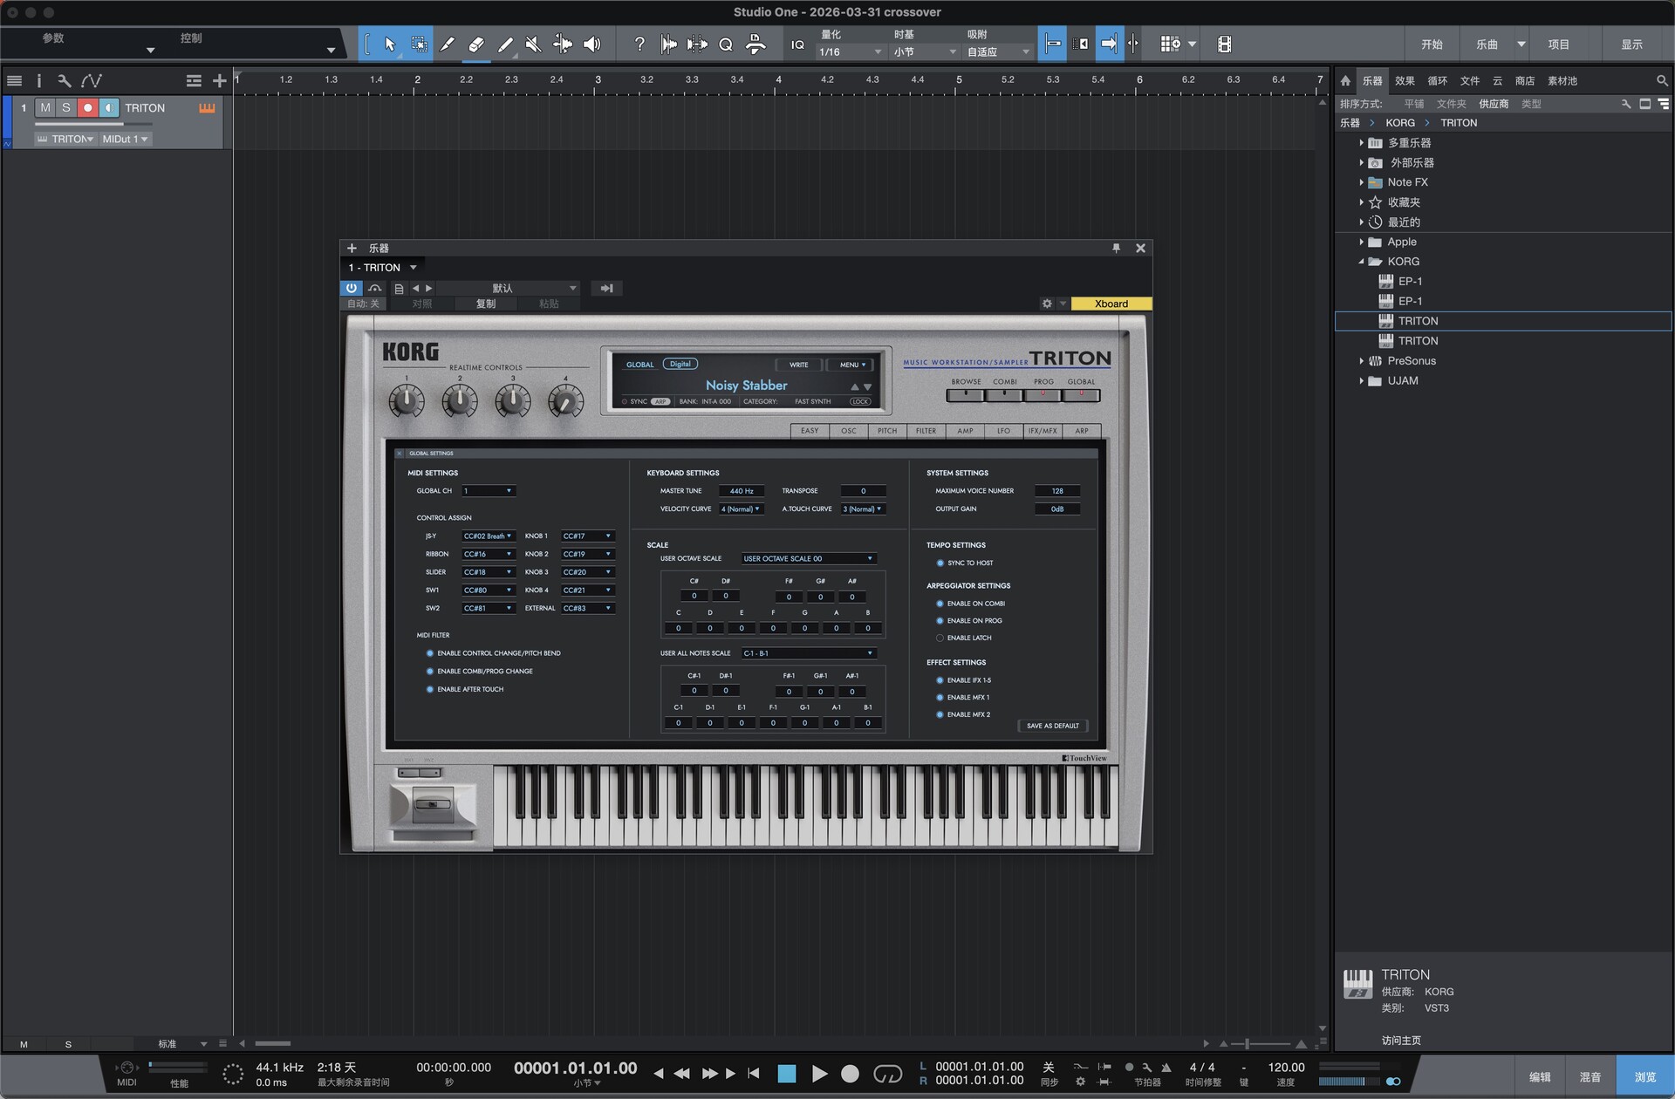
Task: Open the MENU on the TRITON display
Action: click(x=850, y=365)
